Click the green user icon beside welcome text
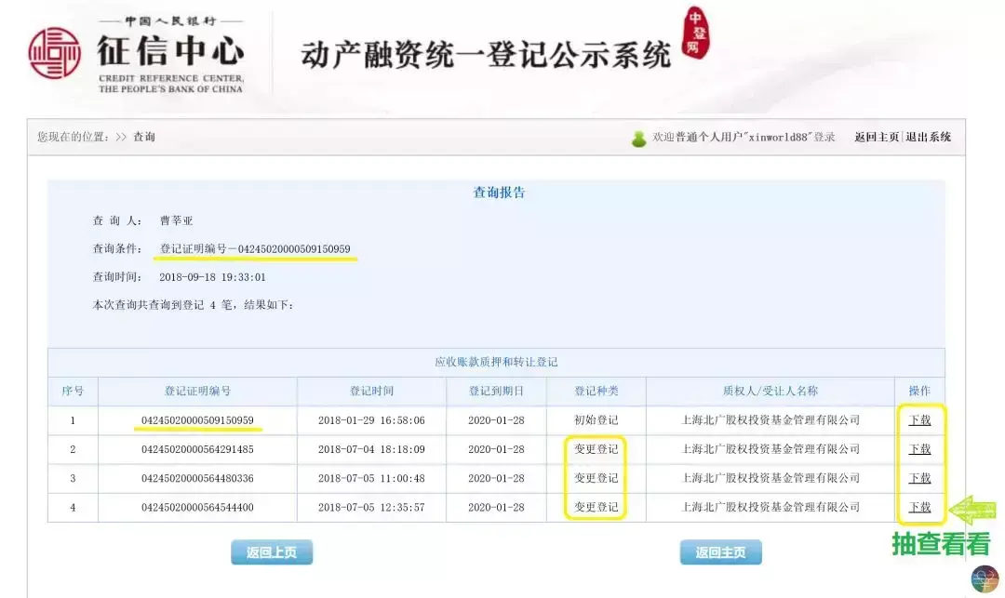1005x598 pixels. pos(638,137)
